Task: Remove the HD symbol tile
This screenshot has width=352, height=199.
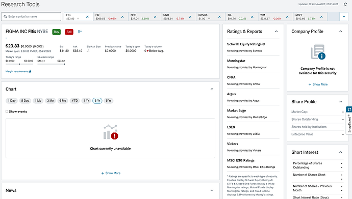Action: [122, 17]
